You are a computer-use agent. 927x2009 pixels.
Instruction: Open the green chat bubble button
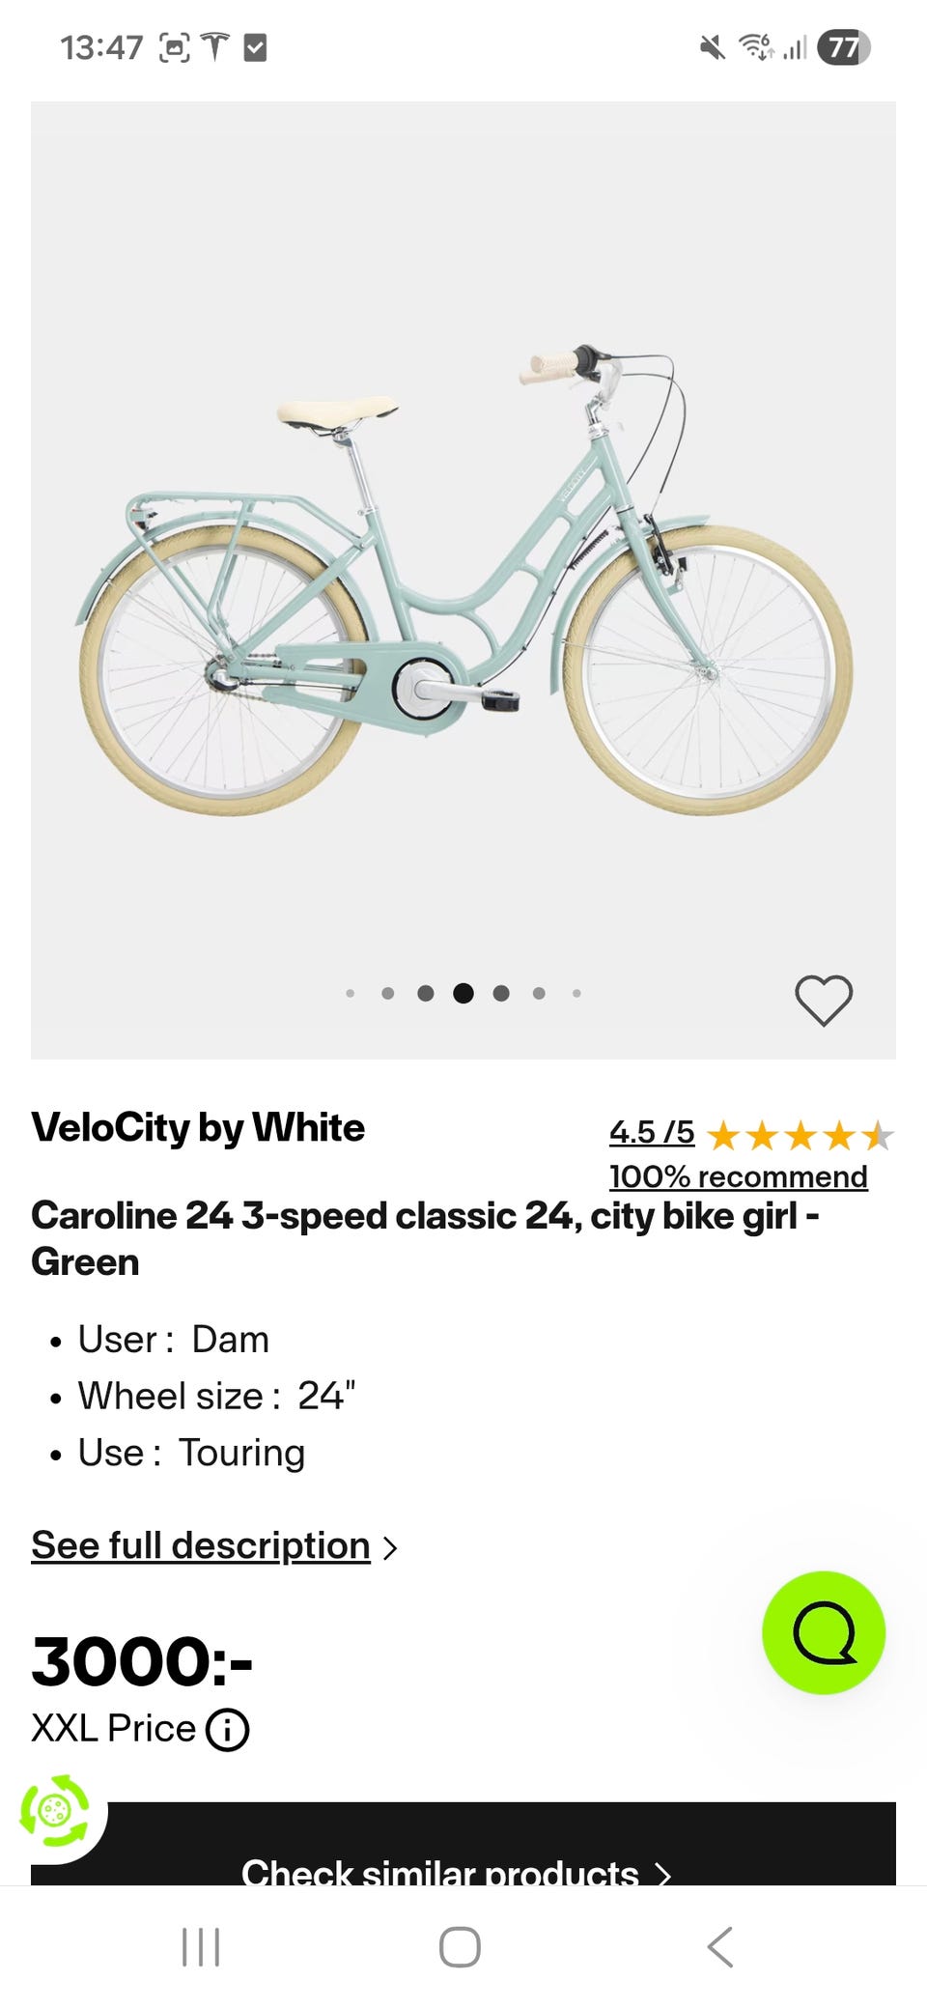tap(824, 1632)
